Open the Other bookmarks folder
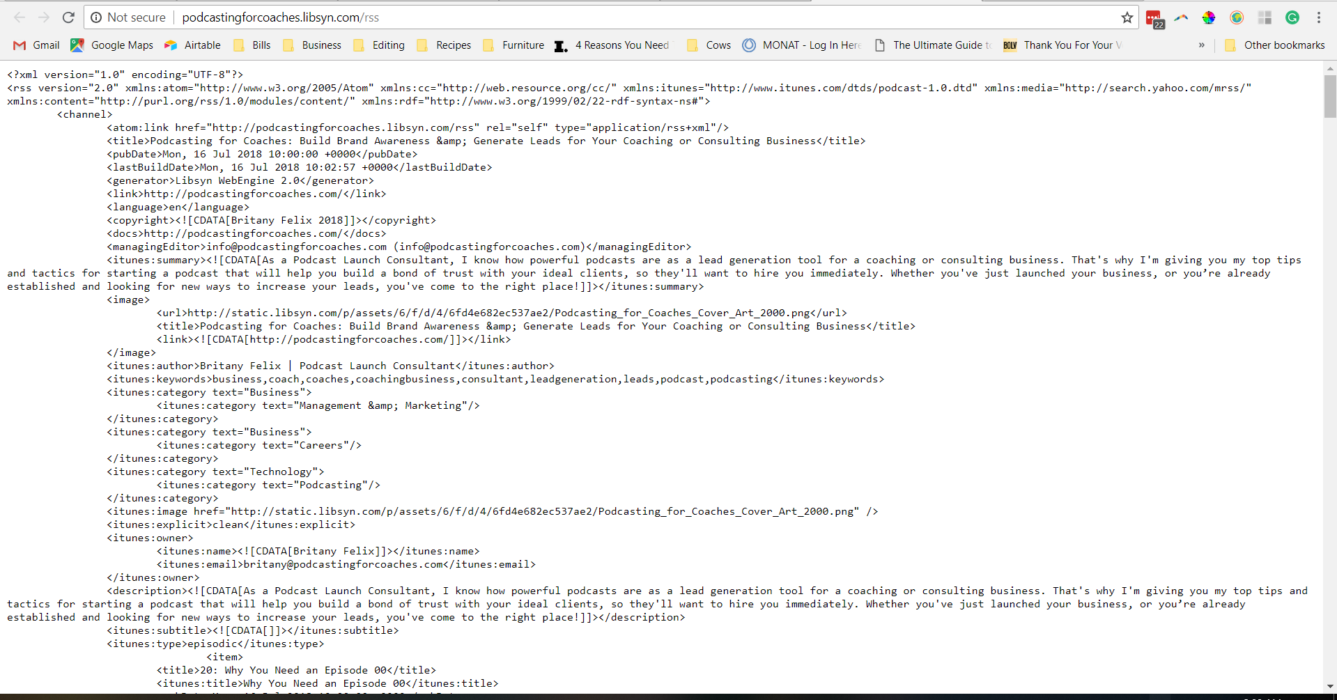Screen dimensions: 1337x700 [1275, 45]
